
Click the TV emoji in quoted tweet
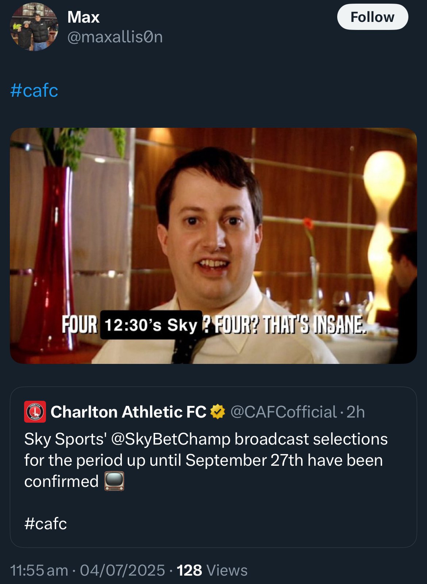point(114,481)
